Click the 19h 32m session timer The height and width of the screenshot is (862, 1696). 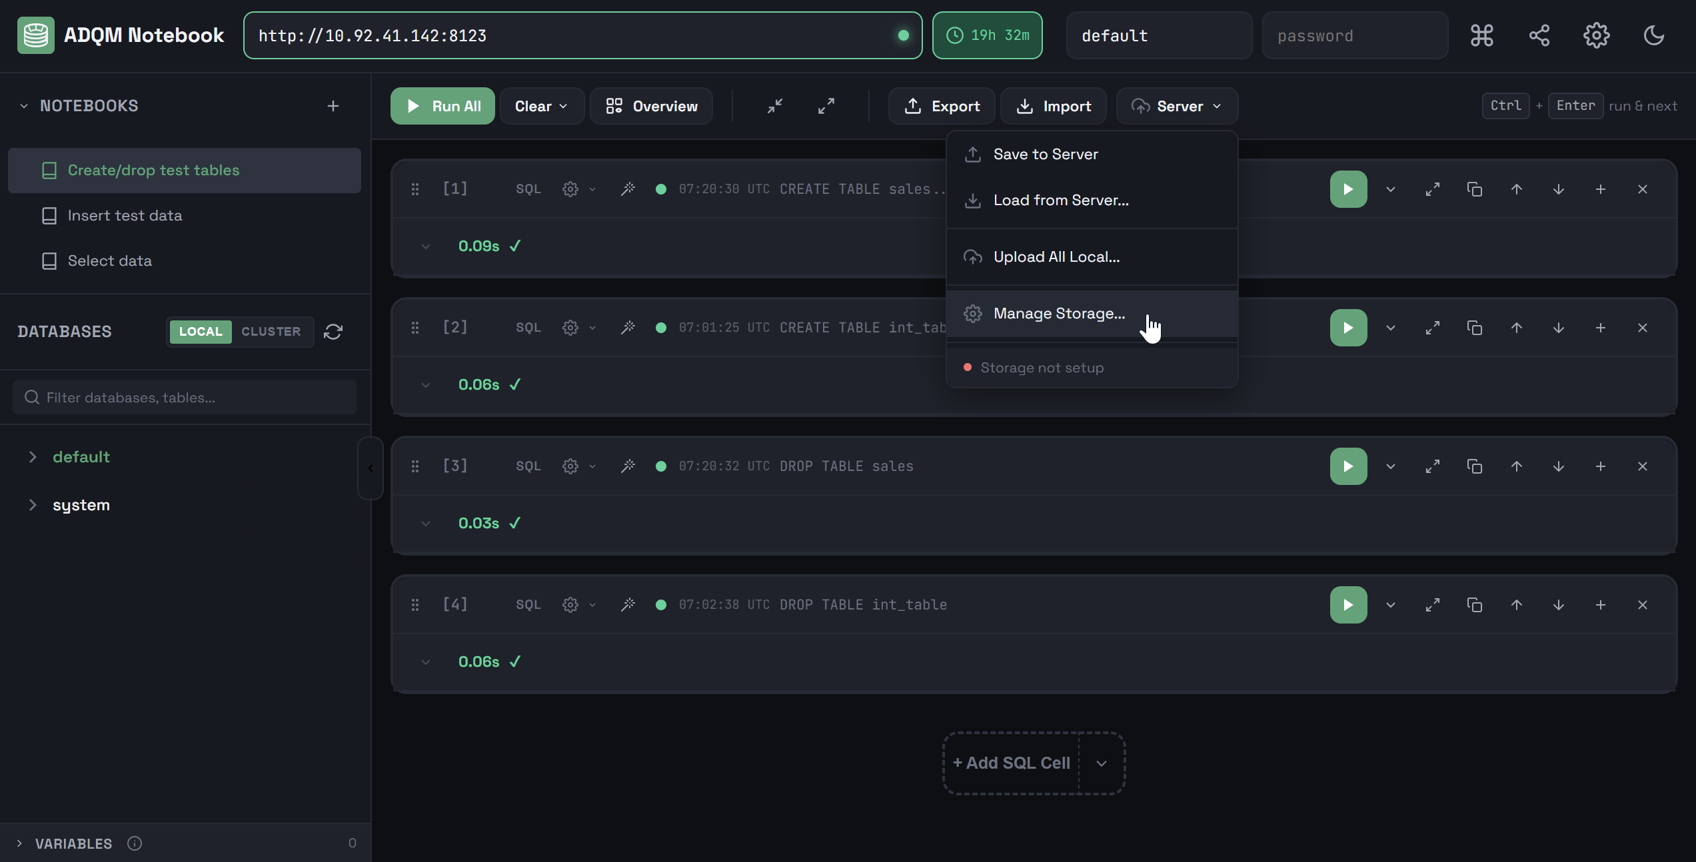pyautogui.click(x=987, y=35)
